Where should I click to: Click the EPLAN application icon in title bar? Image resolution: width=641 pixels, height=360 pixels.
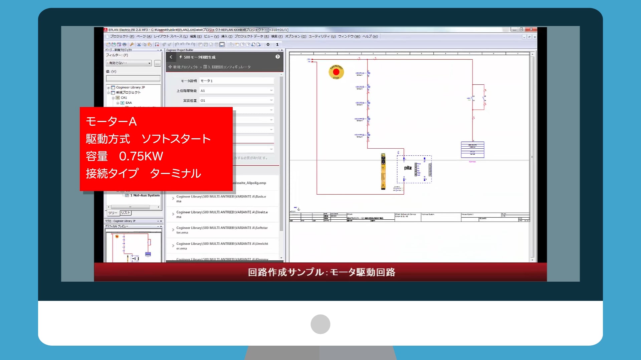pos(105,30)
